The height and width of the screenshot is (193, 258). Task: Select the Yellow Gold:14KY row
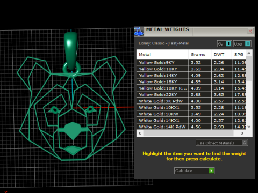(191, 76)
